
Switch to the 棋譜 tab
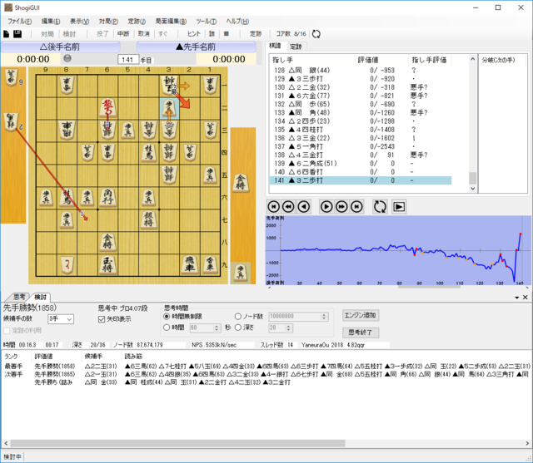point(275,46)
